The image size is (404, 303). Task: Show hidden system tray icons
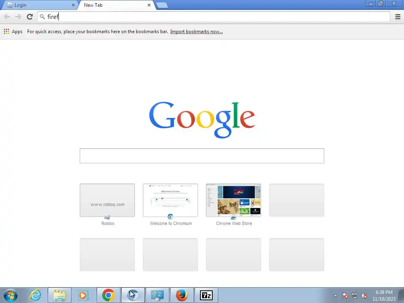coord(335,296)
